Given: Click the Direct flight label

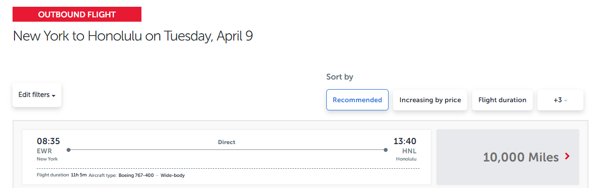Looking at the screenshot, I should pos(226,142).
